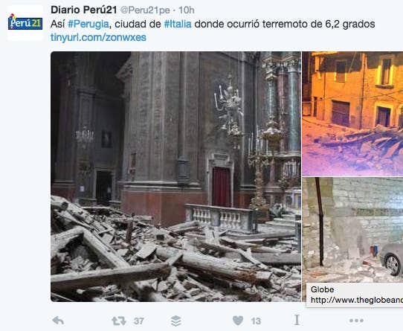The image size is (403, 331).
Task: Open the Diario Perú21 profile name
Action: tap(84, 10)
